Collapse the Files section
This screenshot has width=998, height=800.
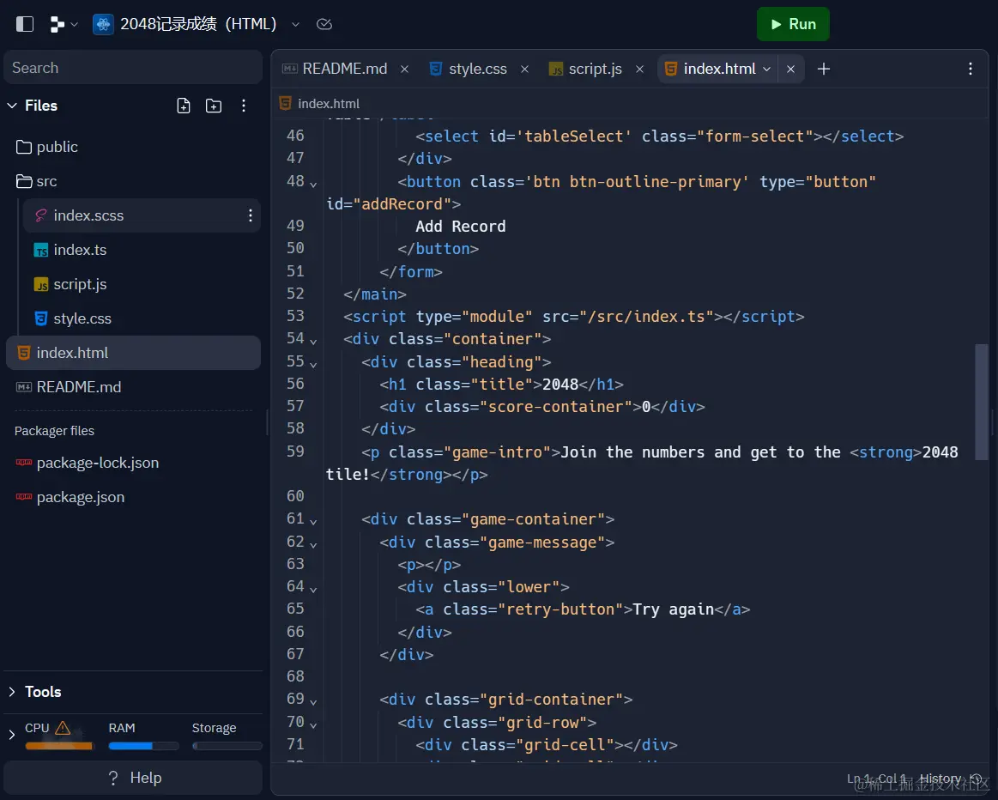[x=12, y=106]
